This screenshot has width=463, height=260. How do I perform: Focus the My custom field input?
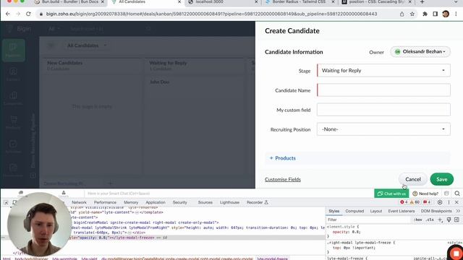[x=383, y=110]
